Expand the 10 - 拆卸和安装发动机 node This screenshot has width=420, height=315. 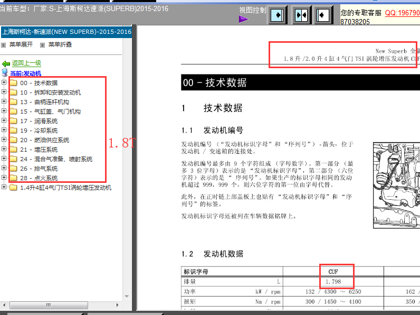(x=4, y=92)
